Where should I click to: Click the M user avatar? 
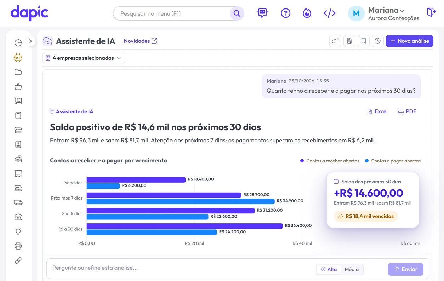pos(356,13)
